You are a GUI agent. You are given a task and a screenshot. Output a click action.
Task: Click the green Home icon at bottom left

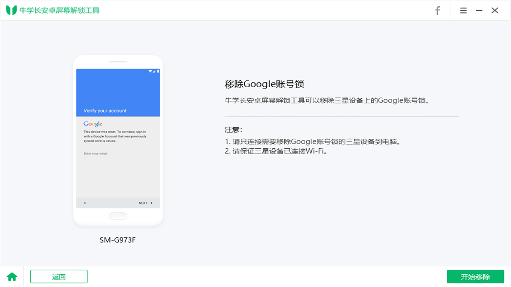12,276
